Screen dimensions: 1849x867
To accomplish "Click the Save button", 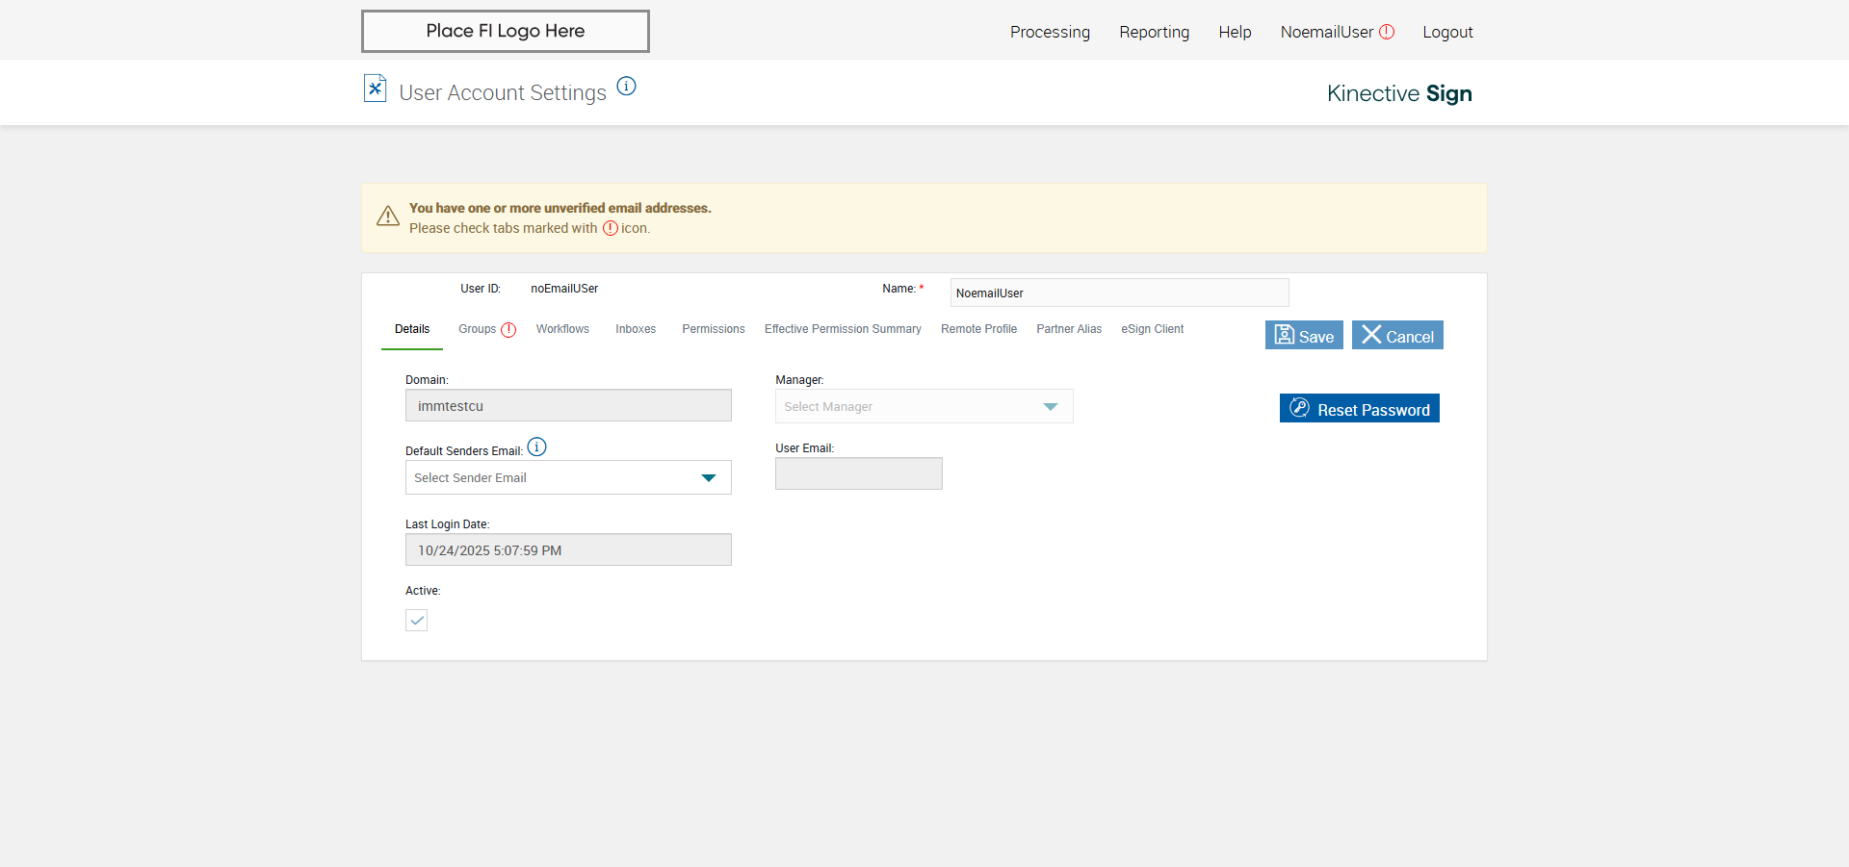I will [1304, 336].
